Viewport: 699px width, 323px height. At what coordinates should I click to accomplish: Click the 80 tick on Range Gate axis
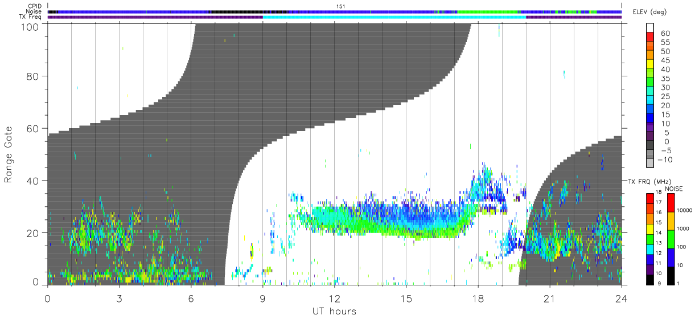(32, 76)
